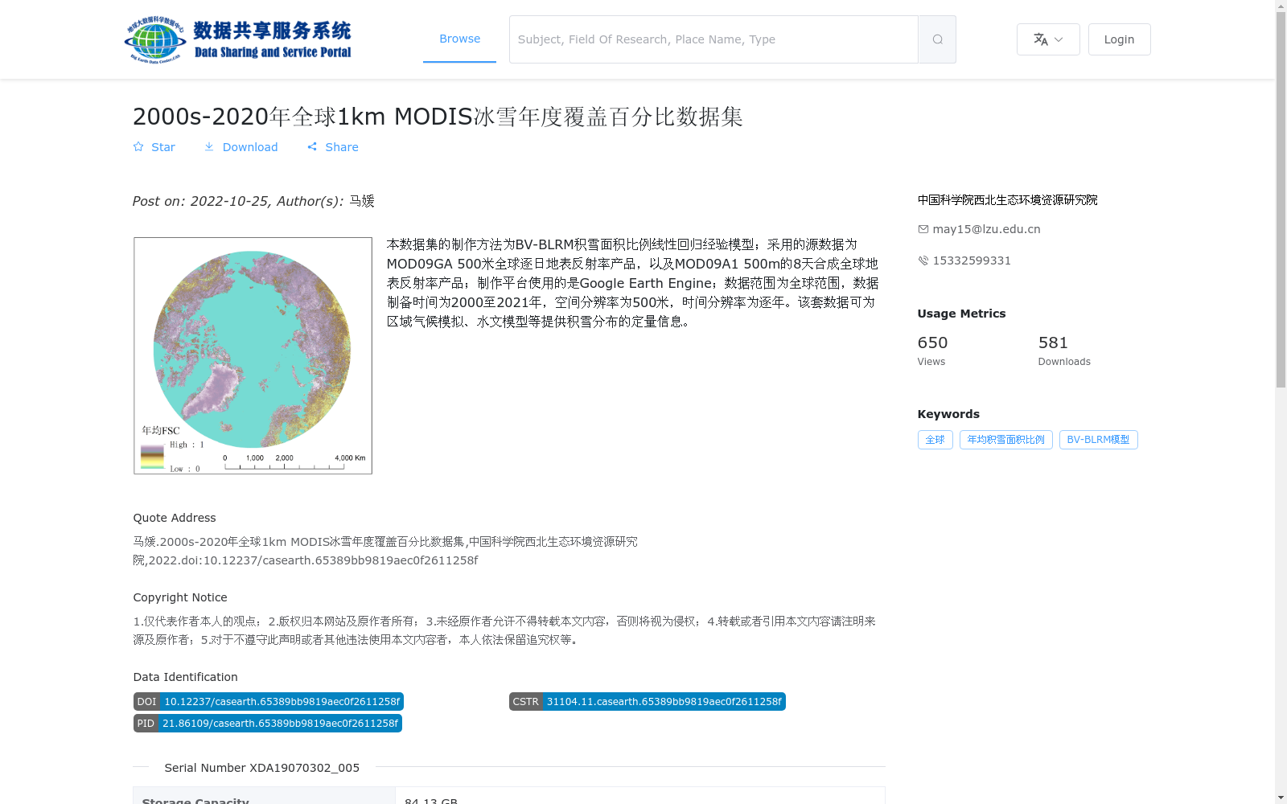1287x804 pixels.
Task: Click the Share icon
Action: (x=312, y=146)
